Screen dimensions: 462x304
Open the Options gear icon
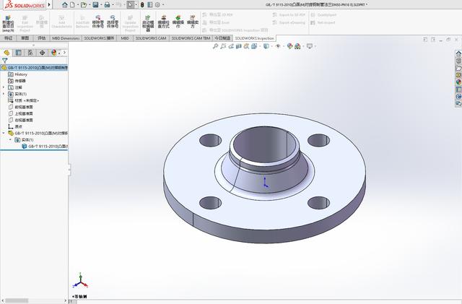157,5
